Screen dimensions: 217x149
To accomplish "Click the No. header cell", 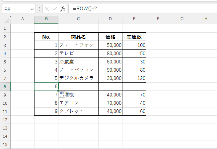I will [46, 37].
